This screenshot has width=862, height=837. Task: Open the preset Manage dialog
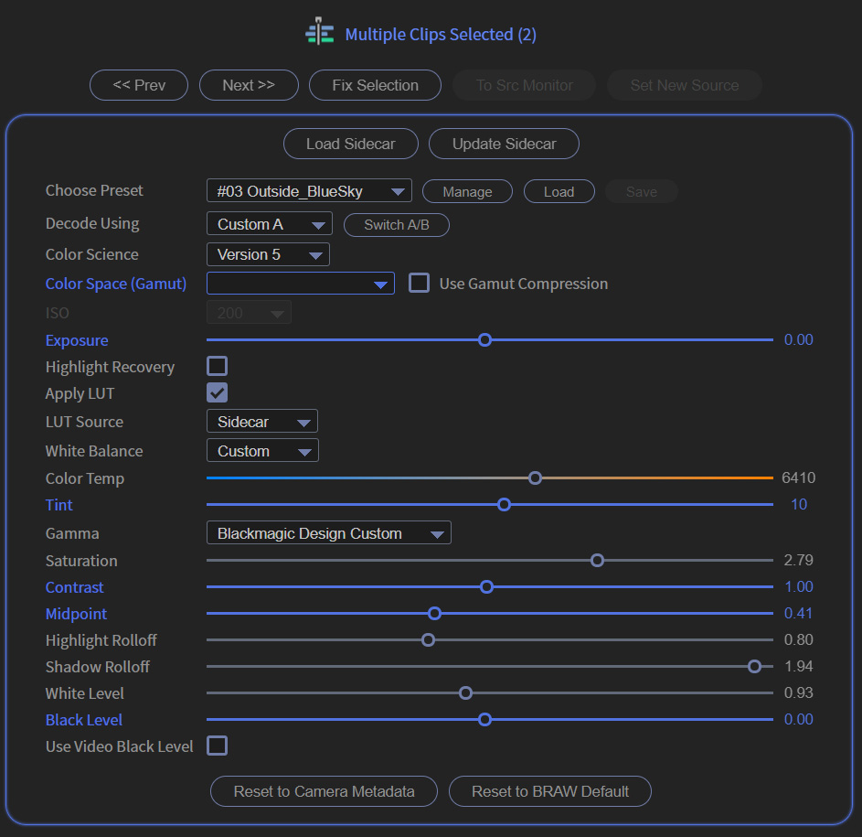tap(467, 191)
